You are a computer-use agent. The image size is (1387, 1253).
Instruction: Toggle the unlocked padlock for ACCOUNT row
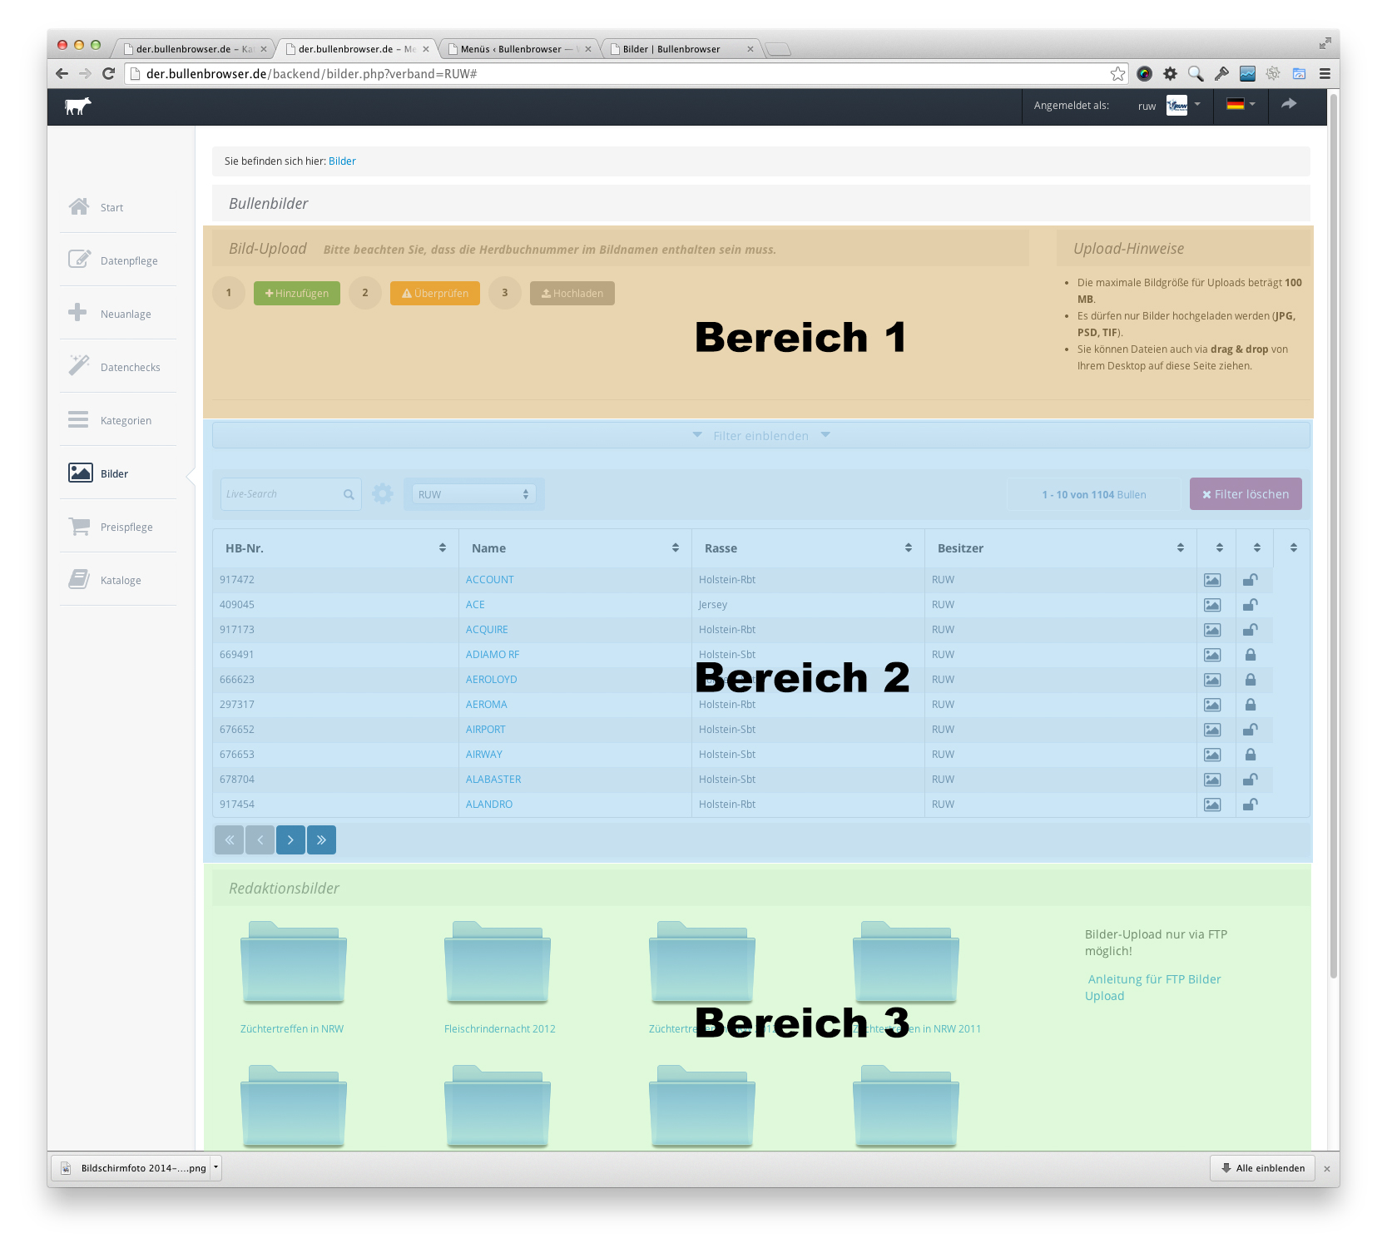coord(1250,580)
